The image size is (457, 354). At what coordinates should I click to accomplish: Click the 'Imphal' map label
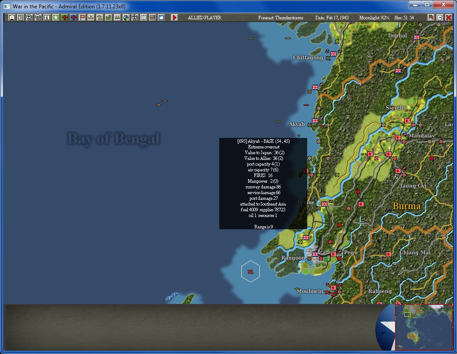coord(397,36)
